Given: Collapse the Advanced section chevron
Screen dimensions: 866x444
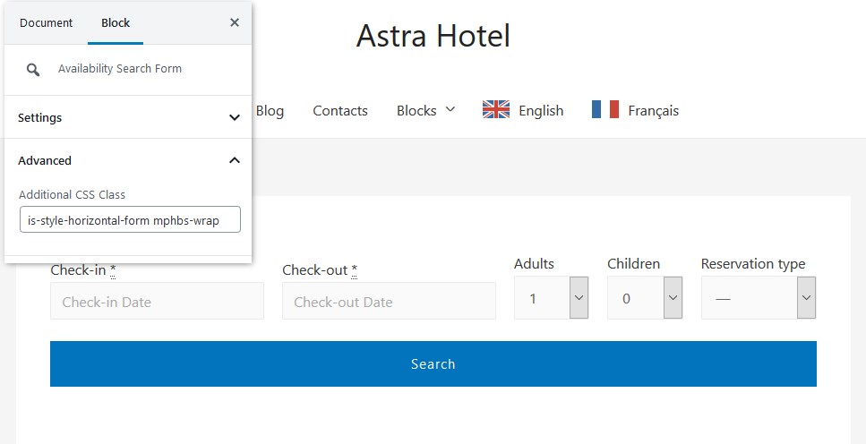Looking at the screenshot, I should (x=235, y=160).
